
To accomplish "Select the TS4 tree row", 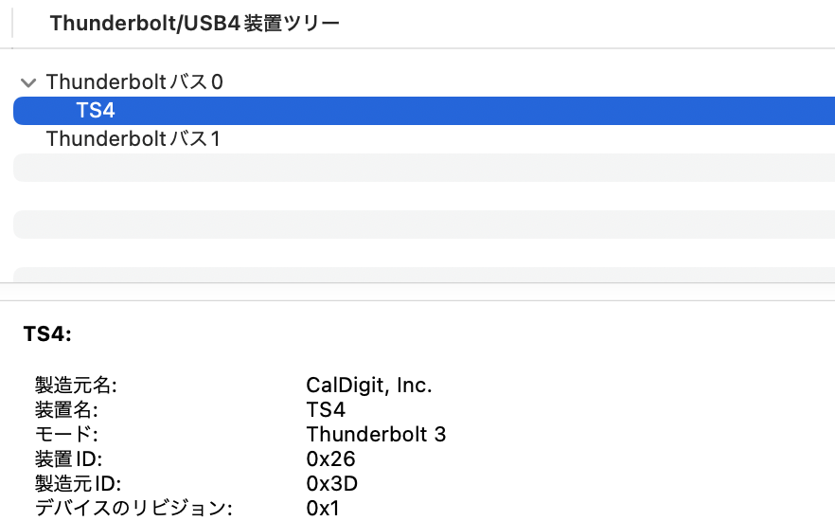I will click(x=424, y=111).
